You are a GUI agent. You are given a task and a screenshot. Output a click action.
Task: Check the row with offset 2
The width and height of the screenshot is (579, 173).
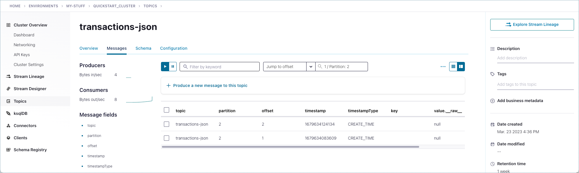coord(167,124)
